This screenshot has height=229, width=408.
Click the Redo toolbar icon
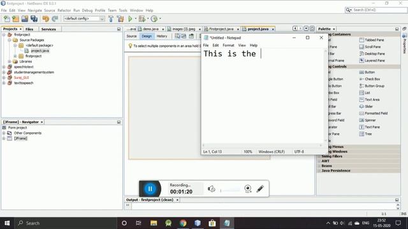55,18
